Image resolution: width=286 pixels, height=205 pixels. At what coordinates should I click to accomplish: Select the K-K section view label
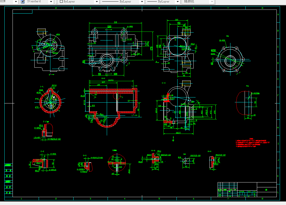click(x=164, y=83)
